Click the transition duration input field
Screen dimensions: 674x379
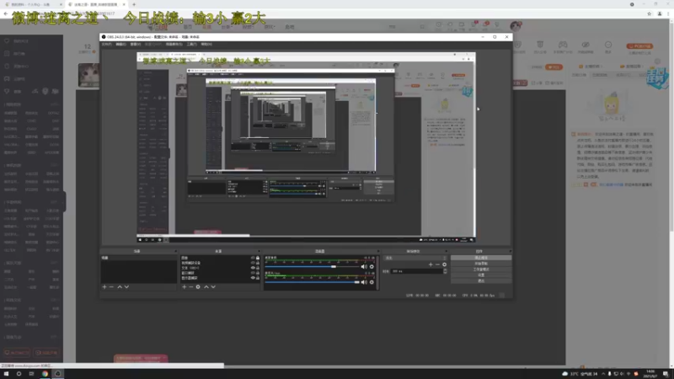416,271
